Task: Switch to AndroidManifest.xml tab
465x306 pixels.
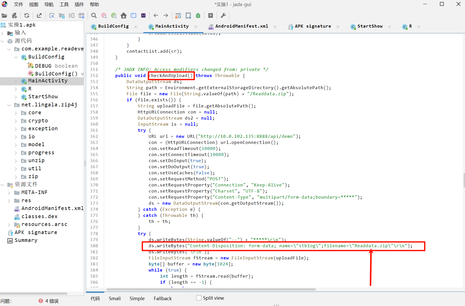Action: 241,26
